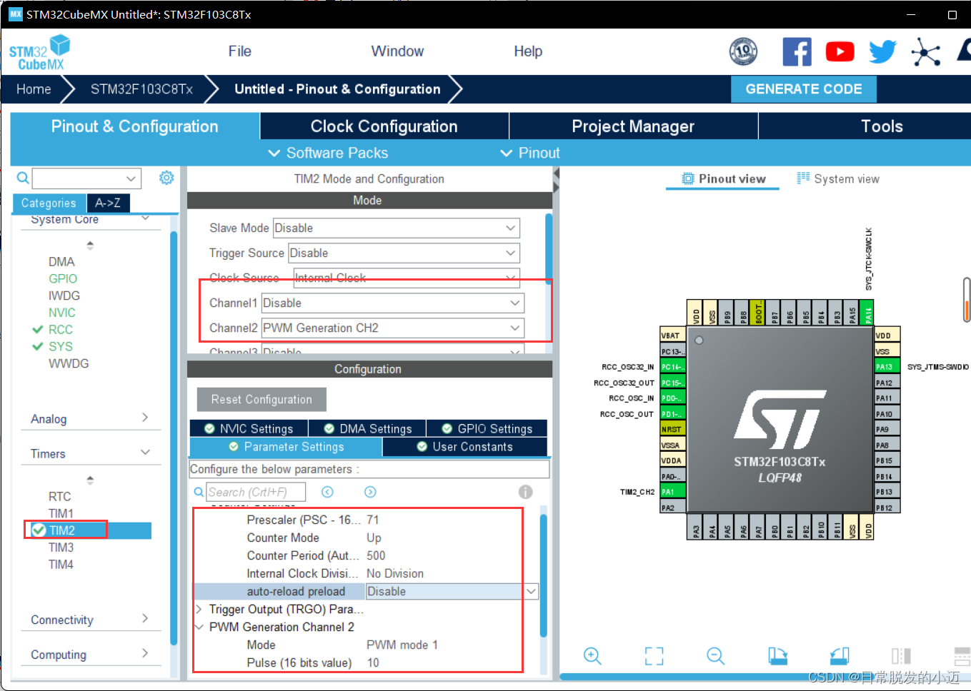Click the parameter info icon
The image size is (971, 691).
525,492
